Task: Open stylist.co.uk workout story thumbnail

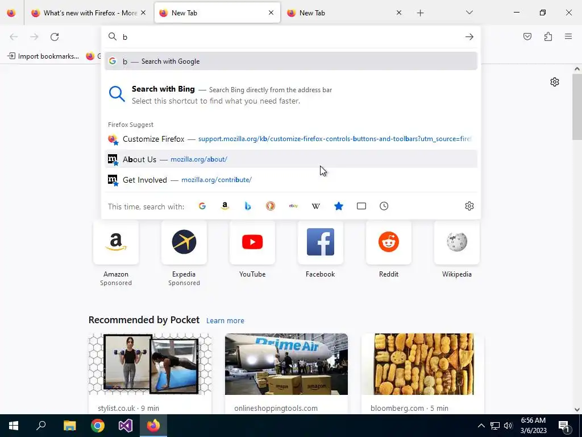Action: click(150, 364)
